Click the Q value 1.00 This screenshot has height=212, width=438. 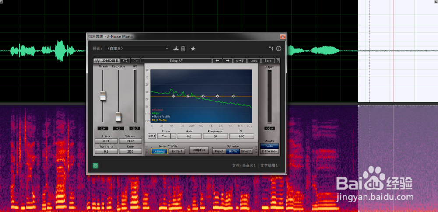tap(241, 136)
